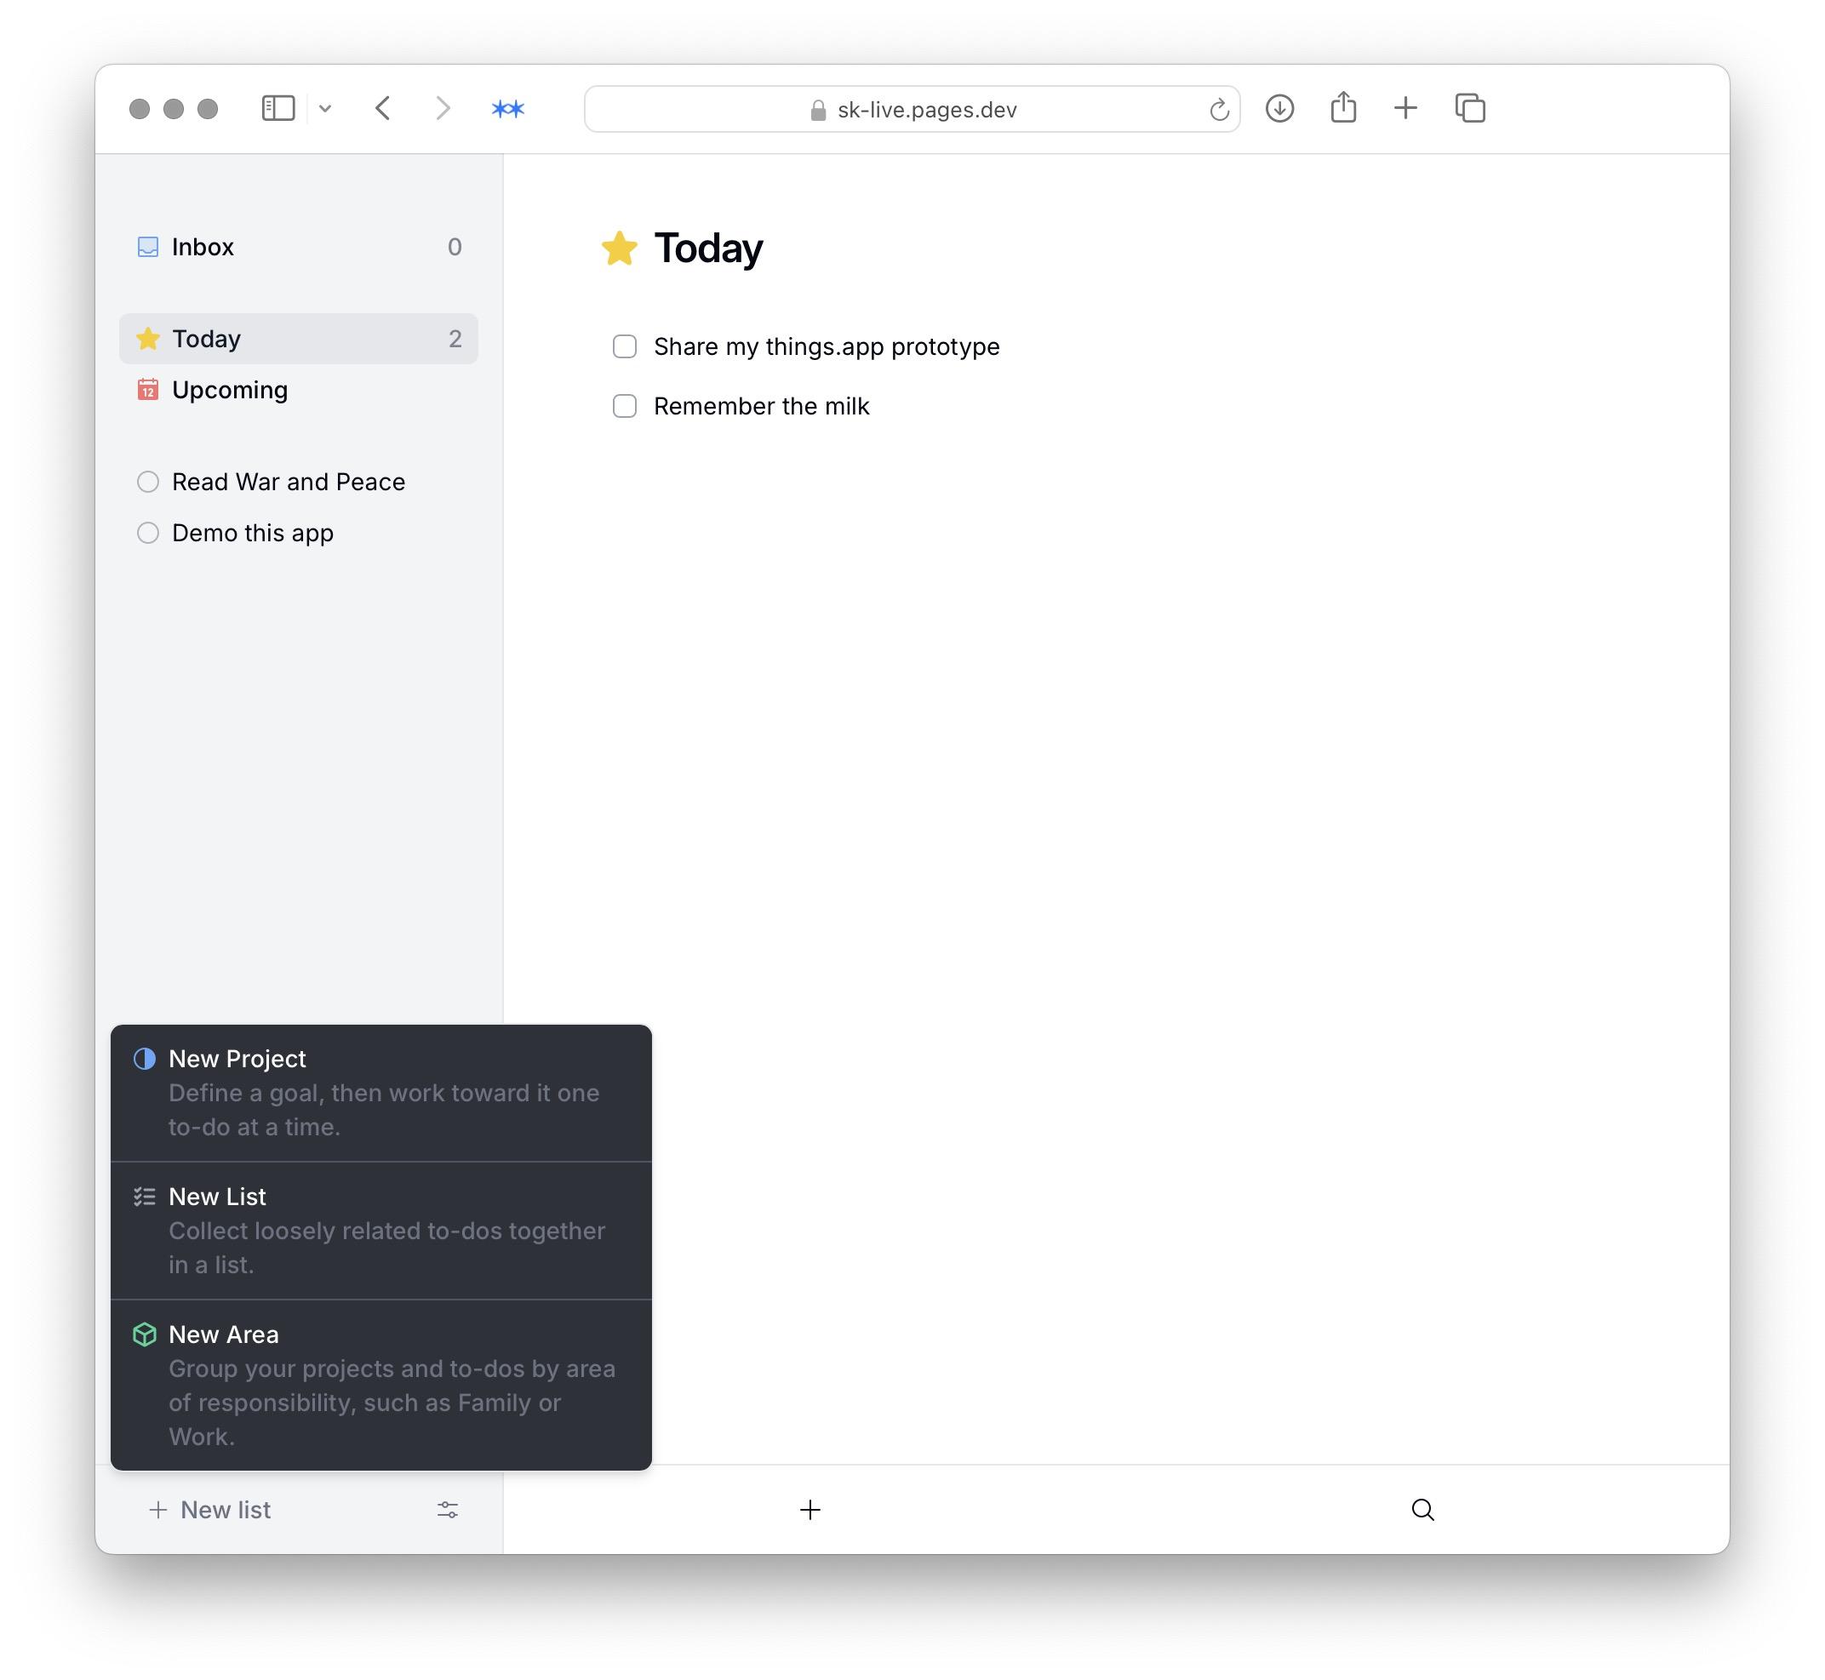Toggle the Safari sidebar icon
This screenshot has width=1825, height=1680.
(x=278, y=108)
